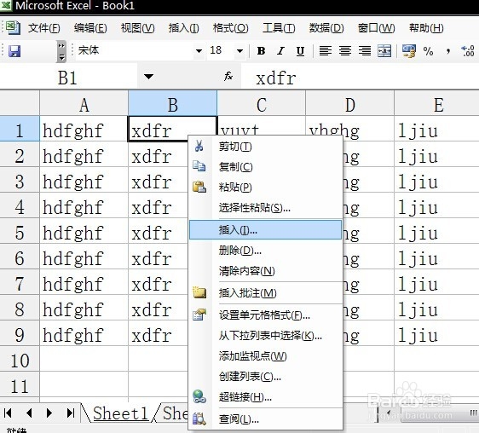Choose 粘贴(P) from context menu
Screen dimensions: 479x433
tap(265, 187)
